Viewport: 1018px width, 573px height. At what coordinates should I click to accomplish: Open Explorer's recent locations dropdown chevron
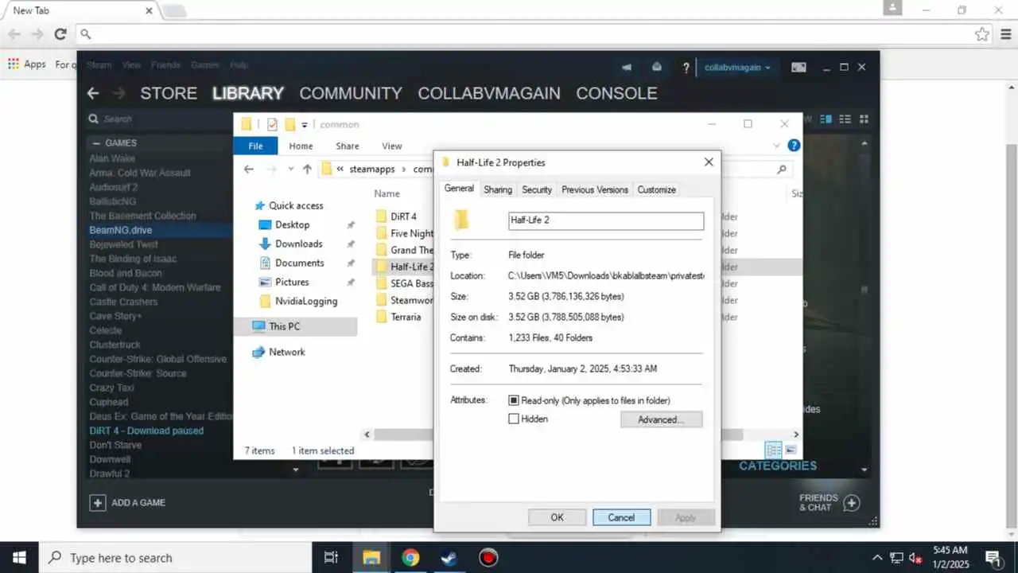pyautogui.click(x=290, y=169)
